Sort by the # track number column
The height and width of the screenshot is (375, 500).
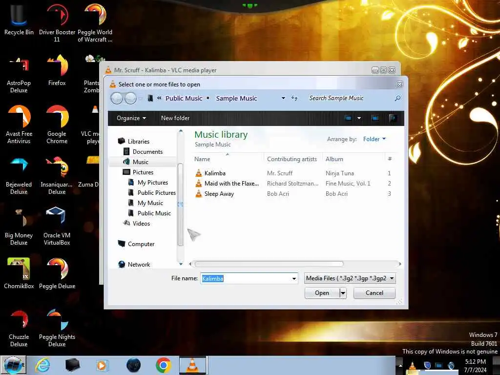click(390, 159)
